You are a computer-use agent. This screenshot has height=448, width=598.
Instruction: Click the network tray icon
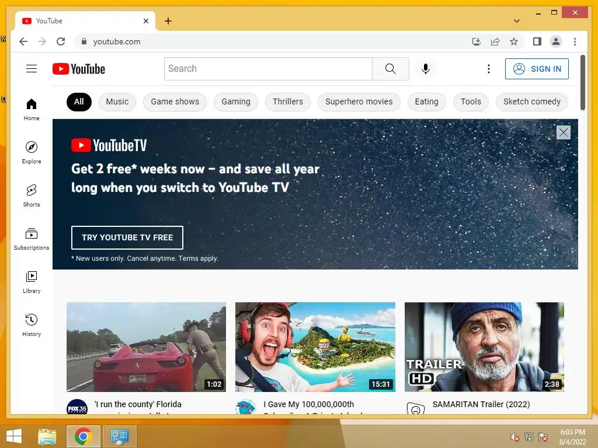pos(529,437)
